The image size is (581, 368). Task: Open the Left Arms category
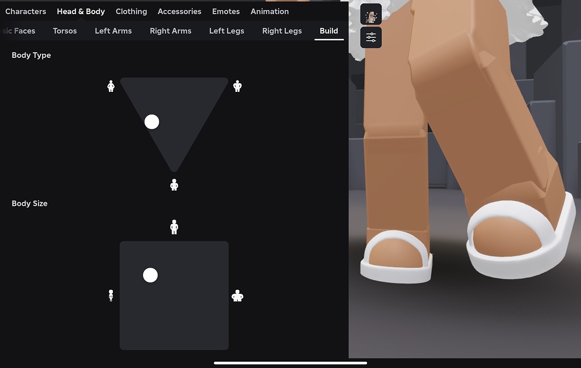click(113, 31)
